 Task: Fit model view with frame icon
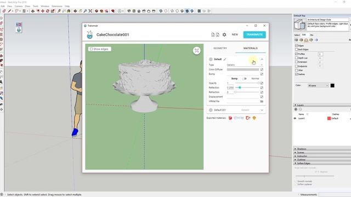[196, 50]
